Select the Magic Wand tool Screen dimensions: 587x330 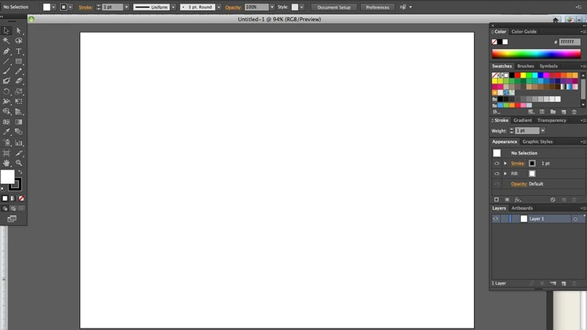coord(7,41)
